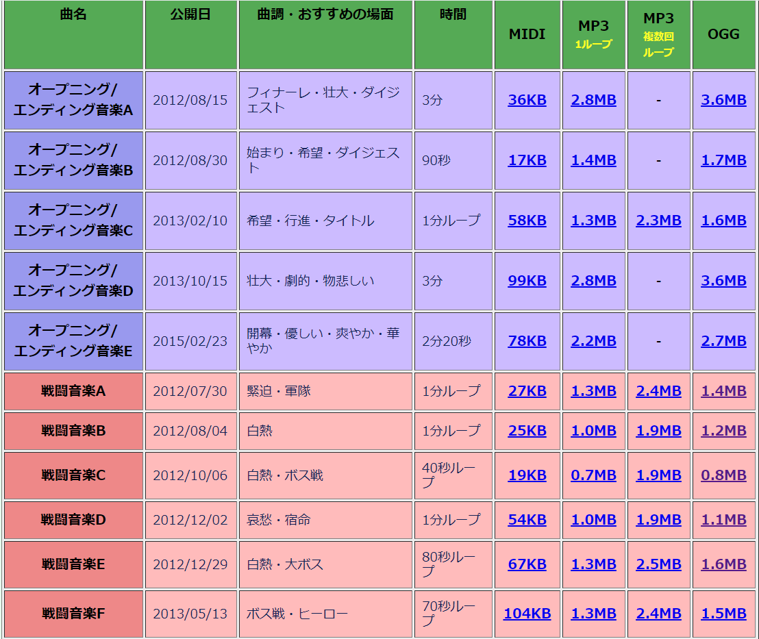This screenshot has height=639, width=759.
Task: Click 17KB MIDI link for オープニング/エンディング音楽B
Action: tap(527, 160)
